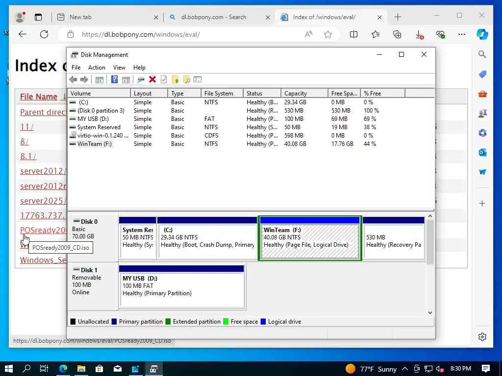Click the File Name link on web page
Viewport: 502px width, 376px height.
pyautogui.click(x=38, y=96)
